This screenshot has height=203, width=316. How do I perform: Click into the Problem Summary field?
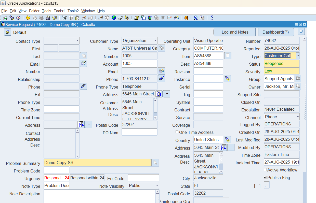pos(97,163)
